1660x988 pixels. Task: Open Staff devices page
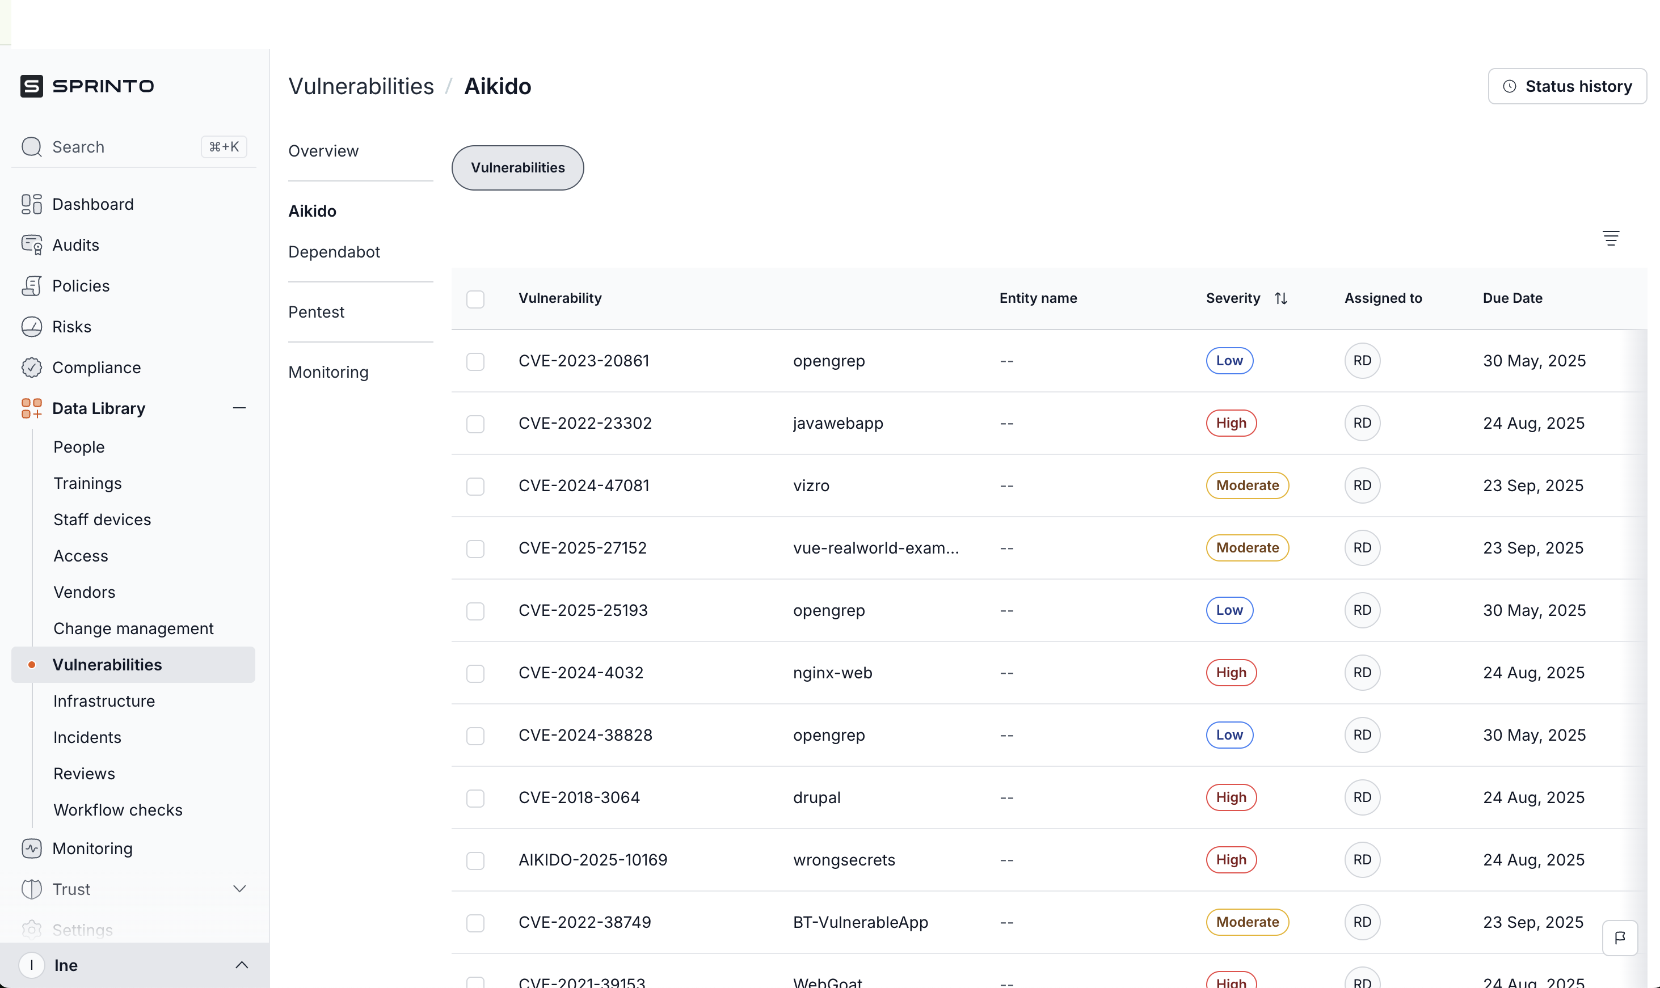point(102,520)
